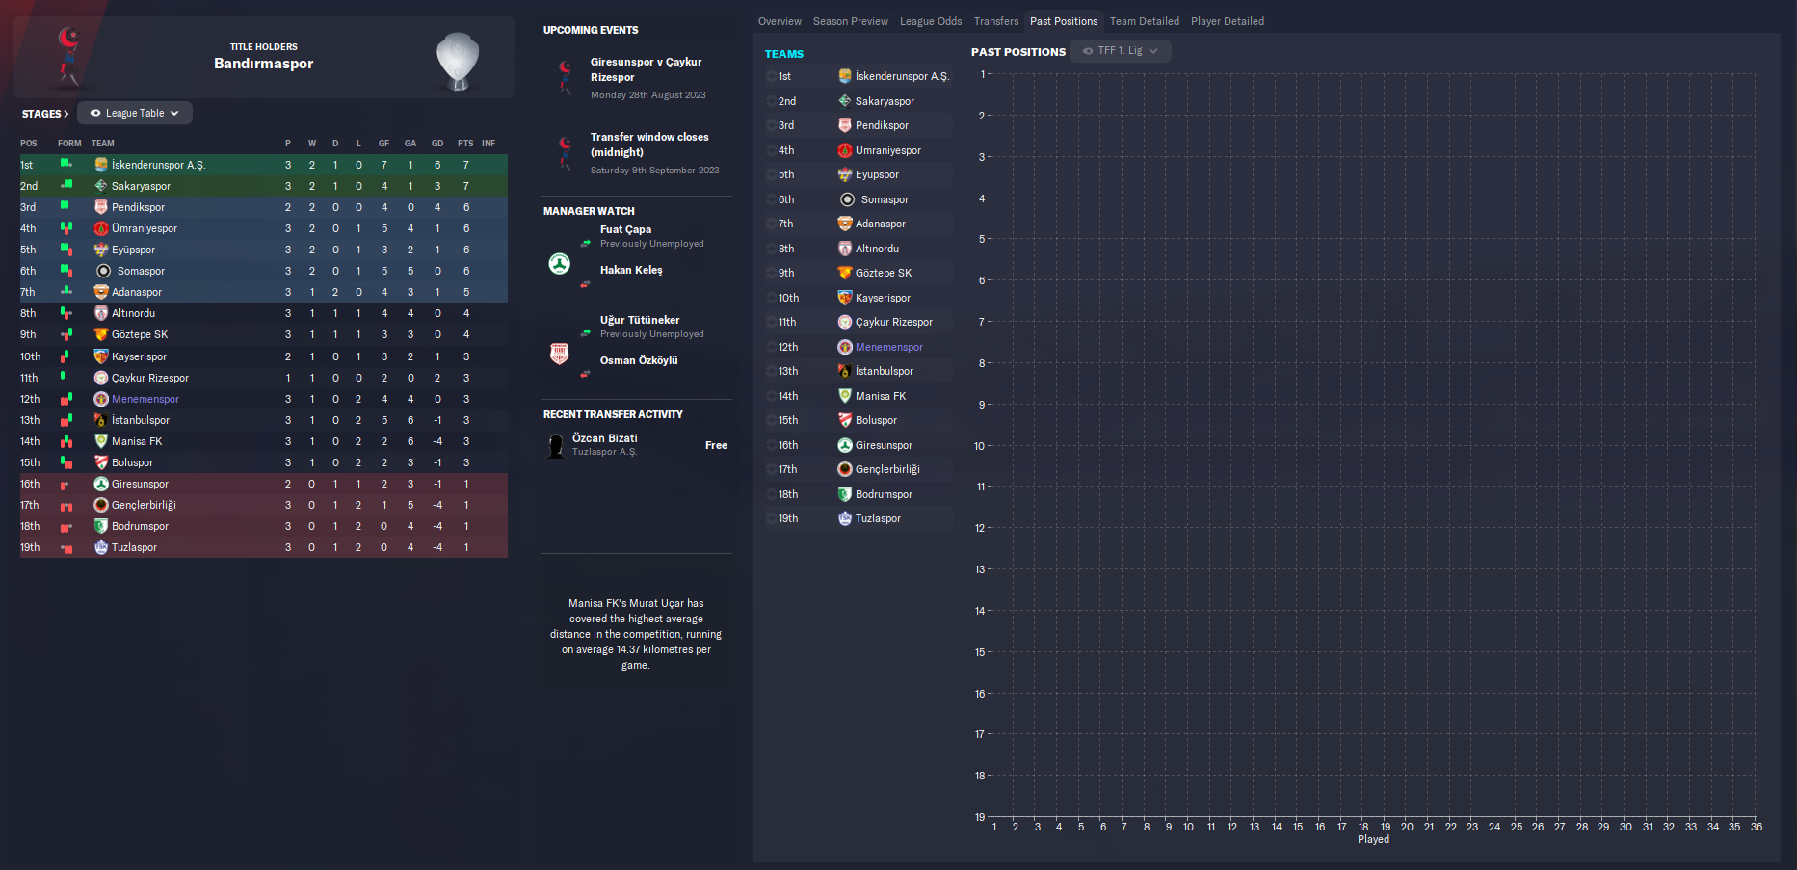Click Eyüpspor badge in the league table

[101, 250]
